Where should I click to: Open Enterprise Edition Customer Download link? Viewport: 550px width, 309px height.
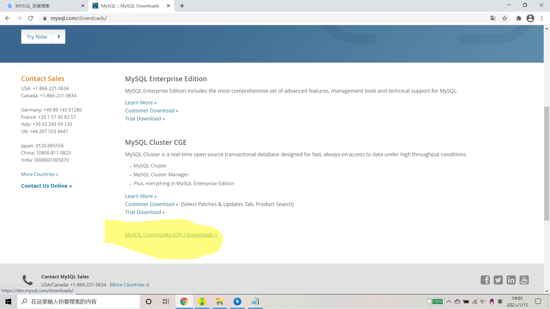[152, 111]
